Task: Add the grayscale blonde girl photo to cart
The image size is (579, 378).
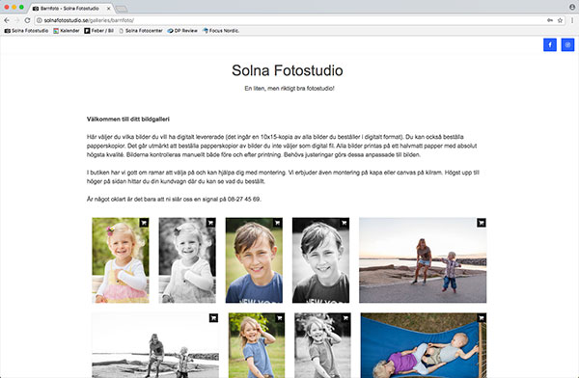Action: [210, 223]
